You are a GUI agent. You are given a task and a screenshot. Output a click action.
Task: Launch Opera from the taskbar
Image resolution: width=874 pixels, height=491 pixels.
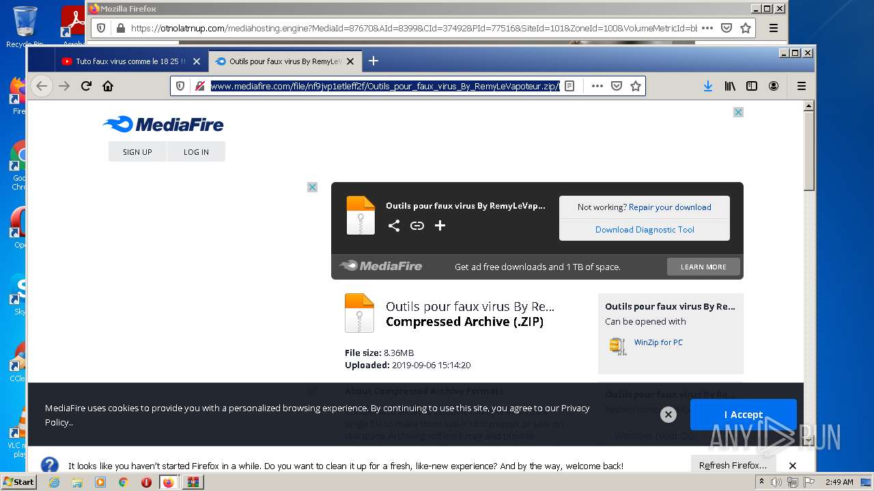coord(146,482)
